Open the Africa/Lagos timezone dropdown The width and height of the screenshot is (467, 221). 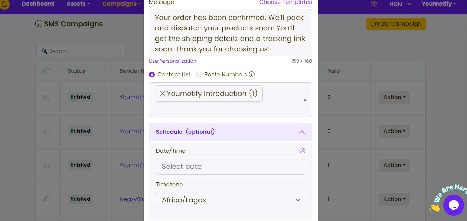pyautogui.click(x=231, y=200)
